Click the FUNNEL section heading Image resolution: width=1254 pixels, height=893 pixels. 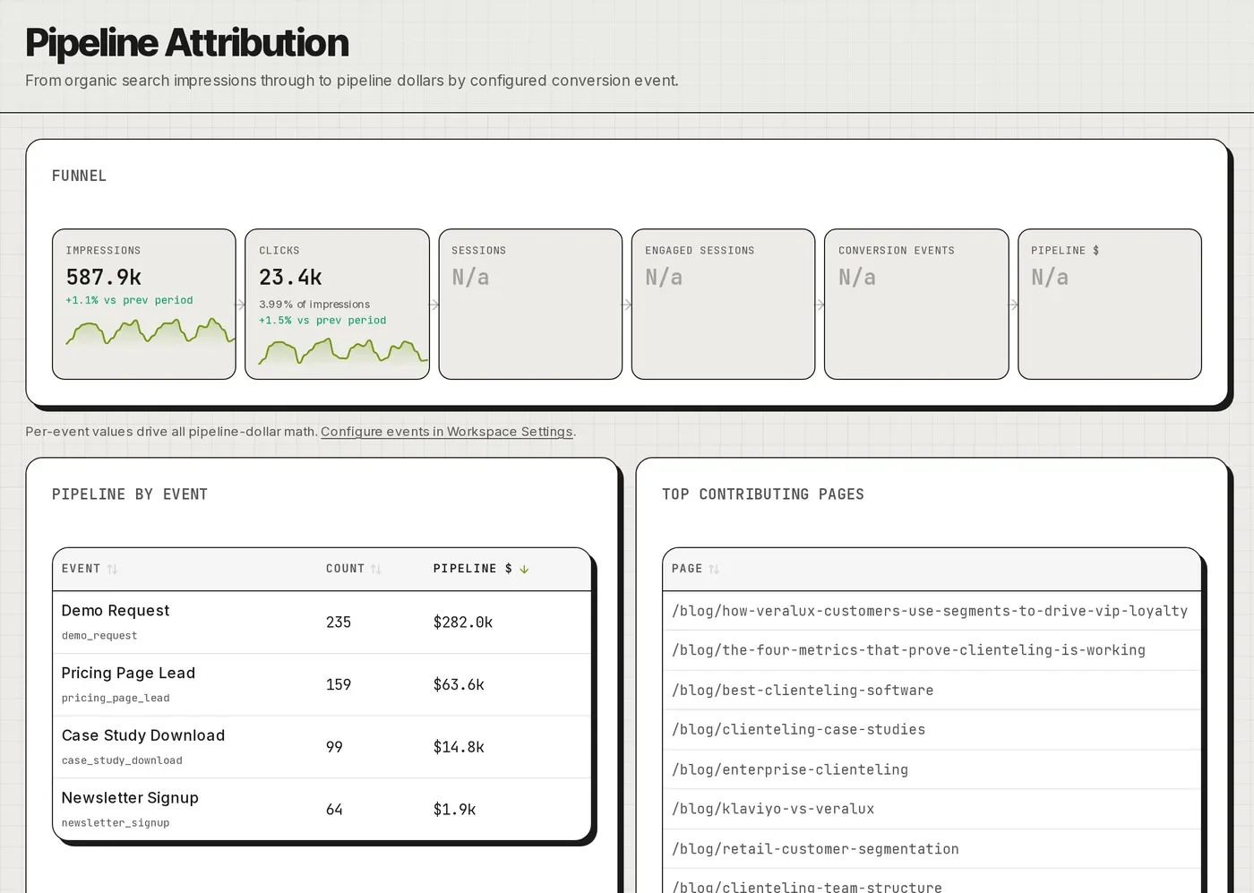point(79,176)
